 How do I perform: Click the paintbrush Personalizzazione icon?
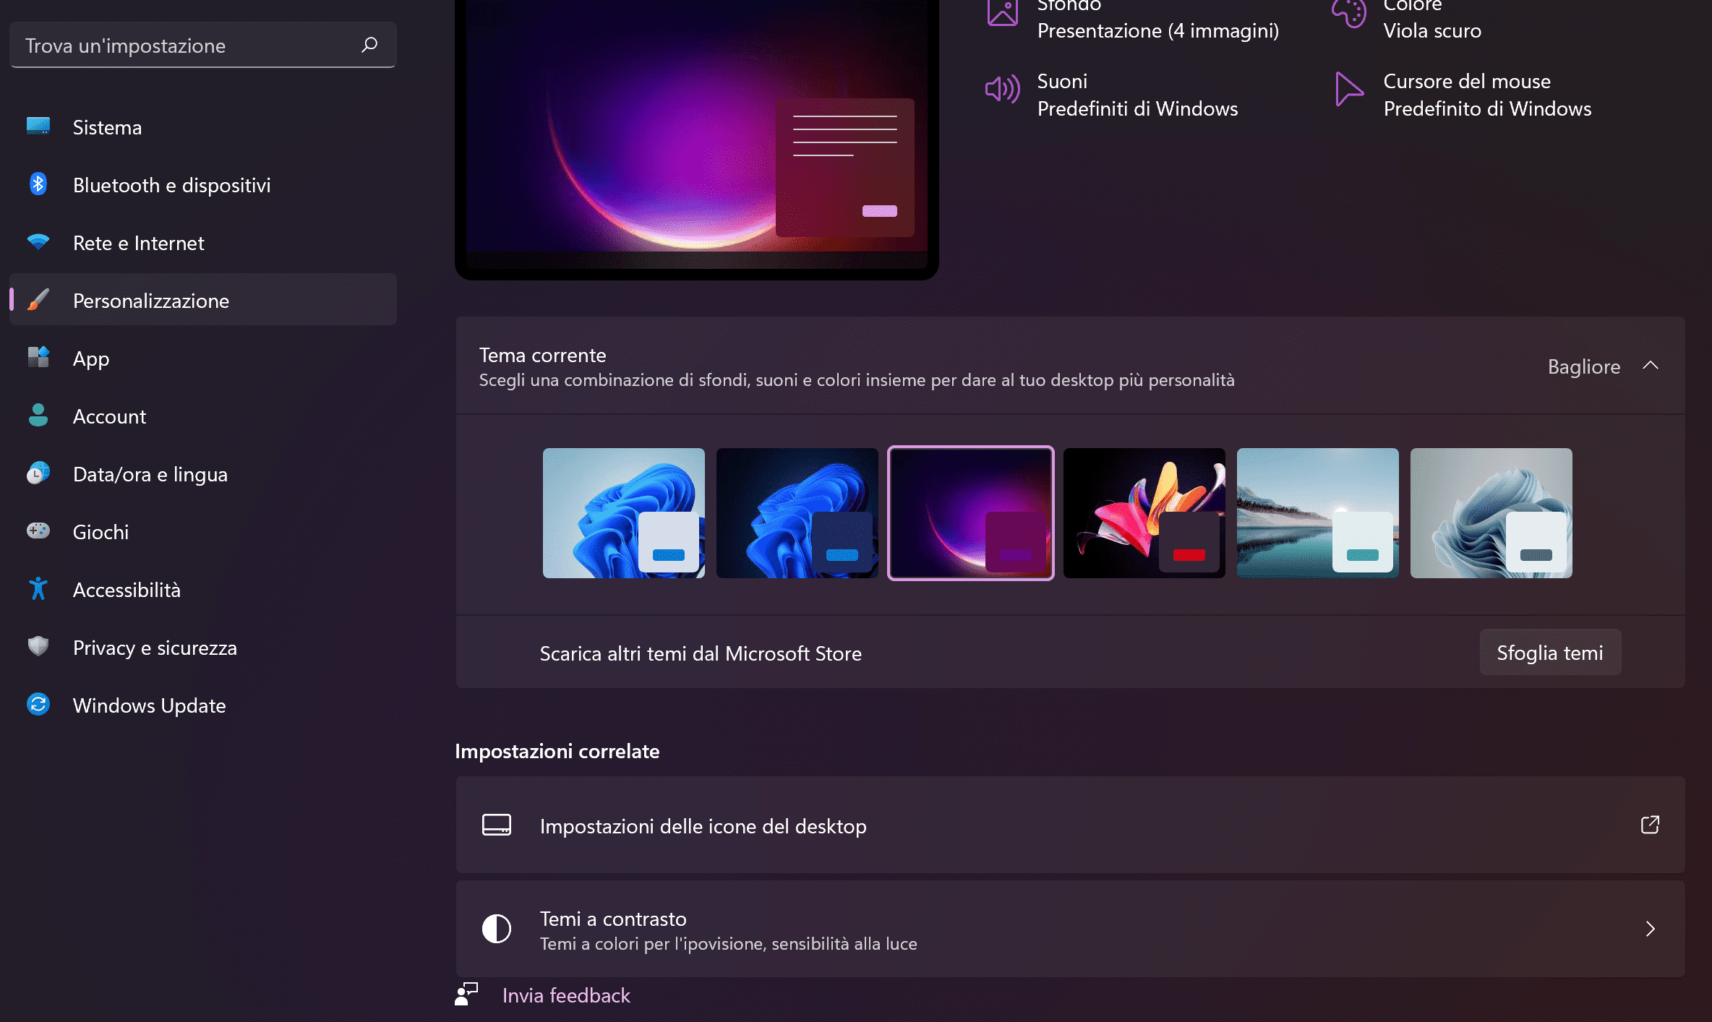point(38,299)
